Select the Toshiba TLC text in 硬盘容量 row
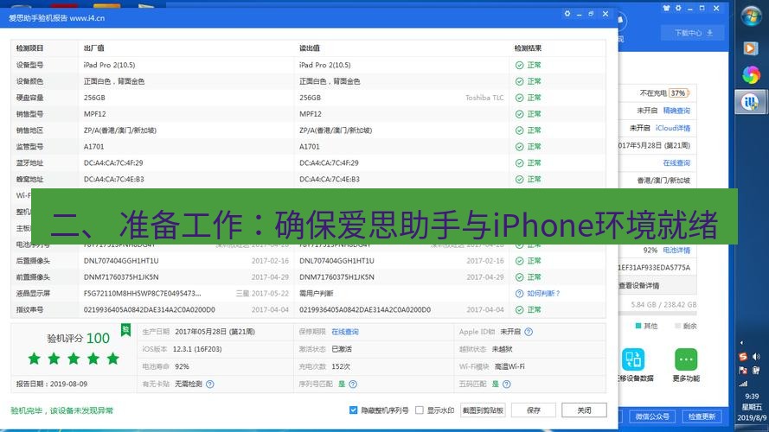This screenshot has width=769, height=432. pos(484,98)
